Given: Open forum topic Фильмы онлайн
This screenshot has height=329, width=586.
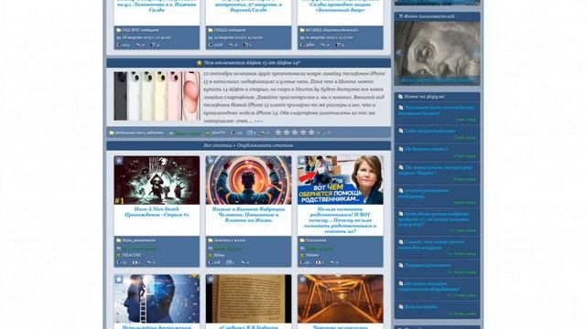Looking at the screenshot, I should (x=421, y=307).
